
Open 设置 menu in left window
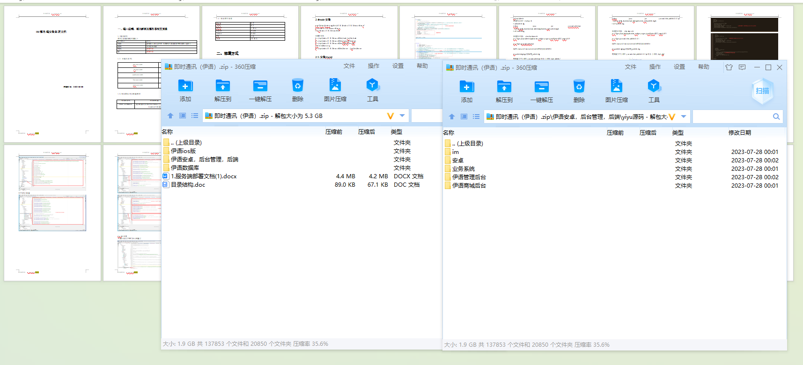pos(398,66)
